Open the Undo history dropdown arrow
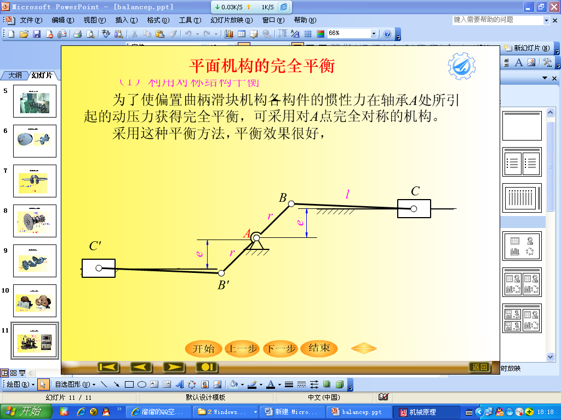The height and width of the screenshot is (420, 561). coord(197,34)
